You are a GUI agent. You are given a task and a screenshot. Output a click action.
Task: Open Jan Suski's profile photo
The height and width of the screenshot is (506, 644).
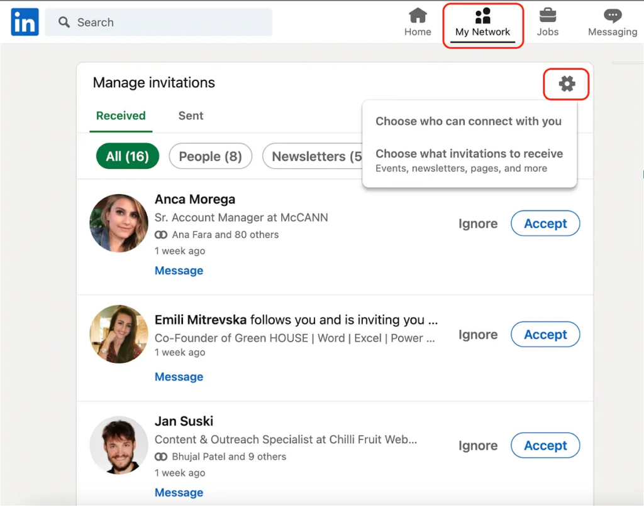(x=119, y=445)
